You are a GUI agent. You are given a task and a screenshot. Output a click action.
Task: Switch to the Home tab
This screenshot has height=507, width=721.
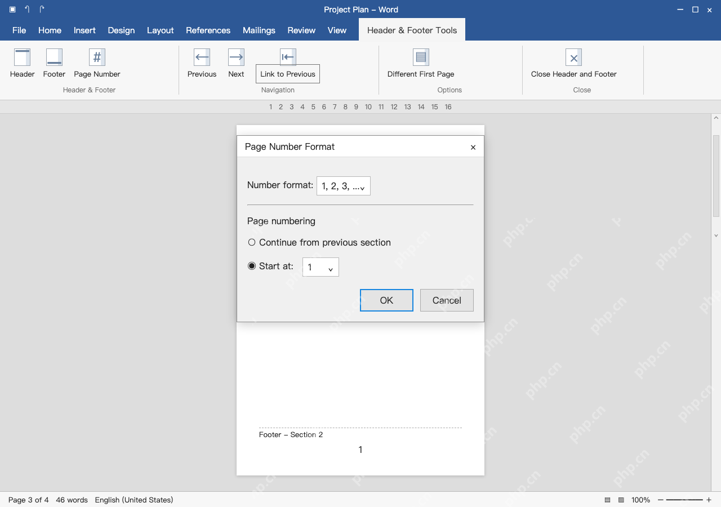50,30
